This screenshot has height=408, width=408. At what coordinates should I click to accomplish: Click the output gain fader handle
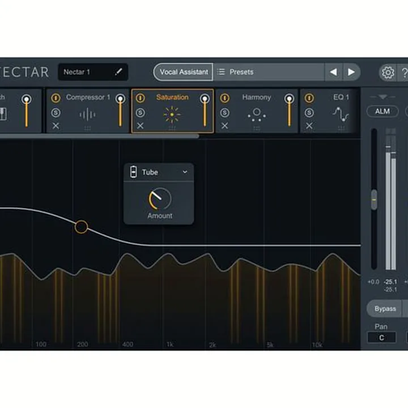(374, 200)
